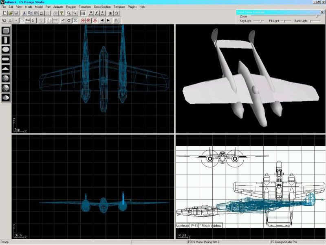Toggle the circle selection mode button
The image size is (326, 245).
pyautogui.click(x=22, y=20)
